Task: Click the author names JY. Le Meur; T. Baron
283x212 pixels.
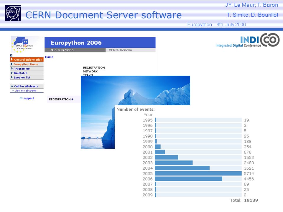Action: [x=251, y=5]
